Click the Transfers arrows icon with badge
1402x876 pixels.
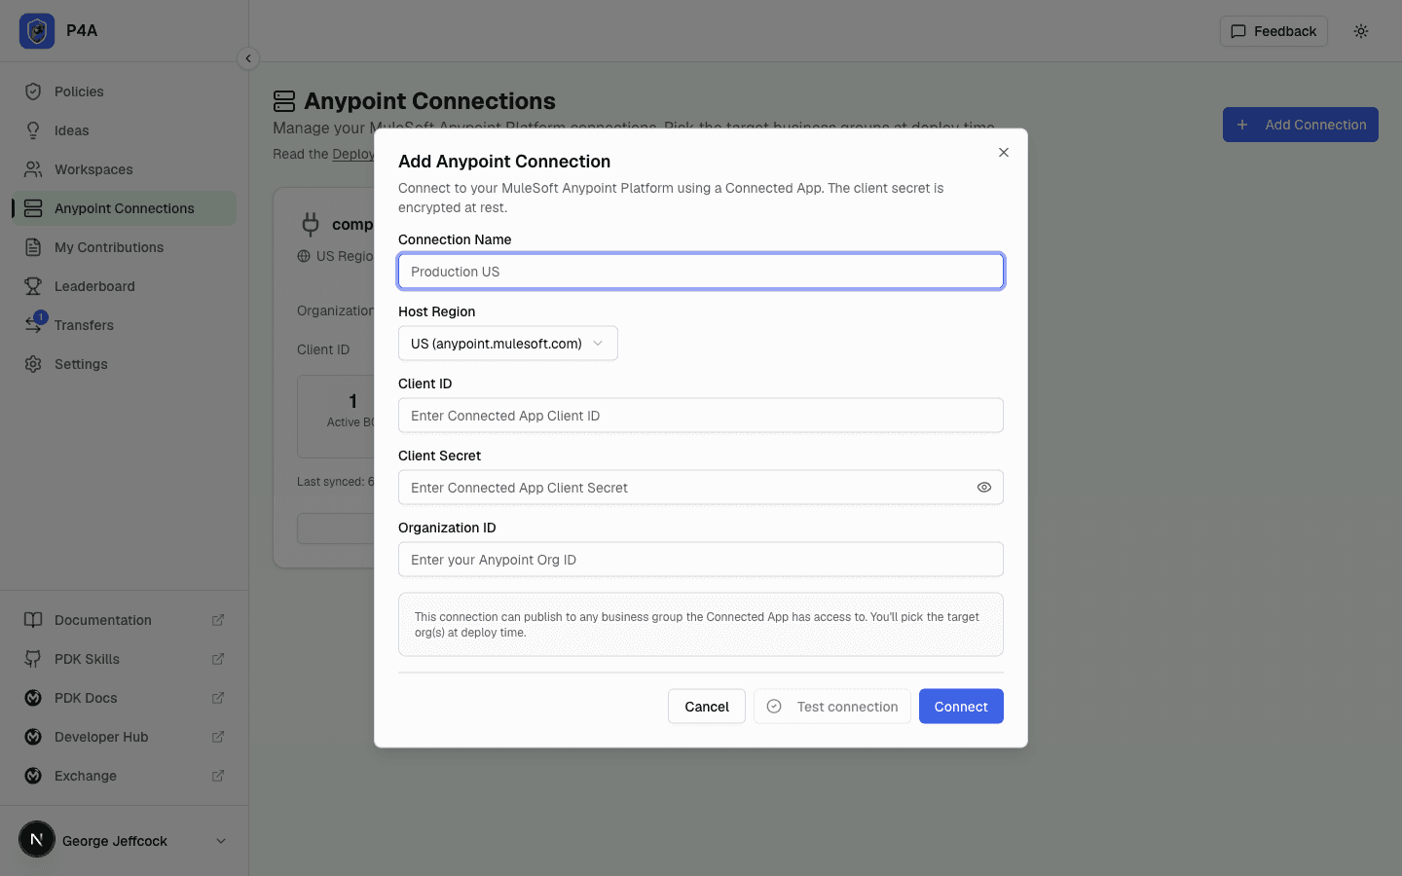34,324
